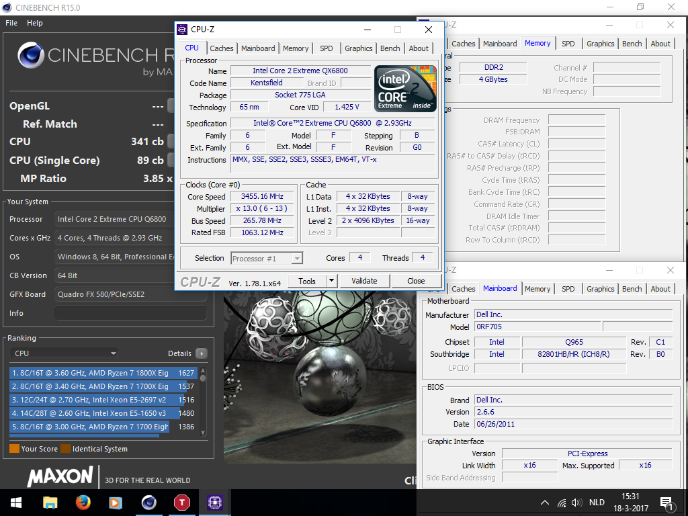Toggle the ranking Details arrow button

[x=202, y=353]
